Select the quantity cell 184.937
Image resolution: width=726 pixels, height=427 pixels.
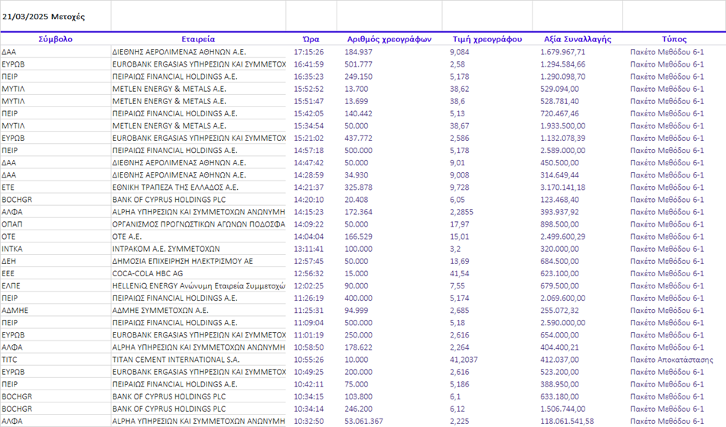[358, 52]
